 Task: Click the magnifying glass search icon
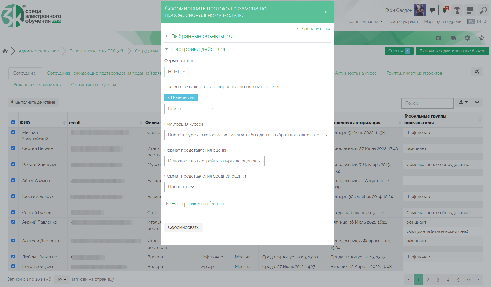tap(483, 10)
